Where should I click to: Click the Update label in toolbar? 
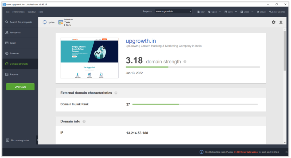(51, 22)
